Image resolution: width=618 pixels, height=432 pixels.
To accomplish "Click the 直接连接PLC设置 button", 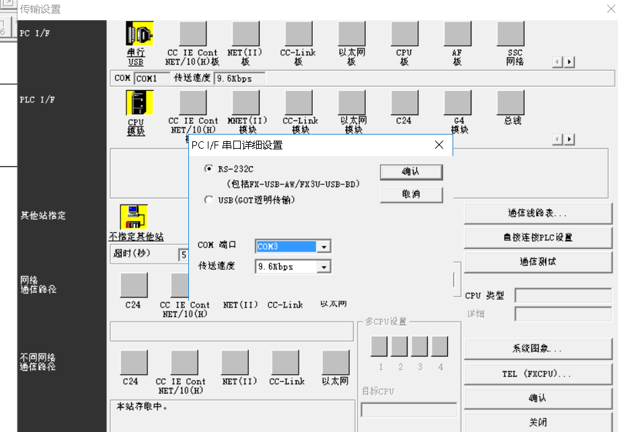I will [537, 238].
